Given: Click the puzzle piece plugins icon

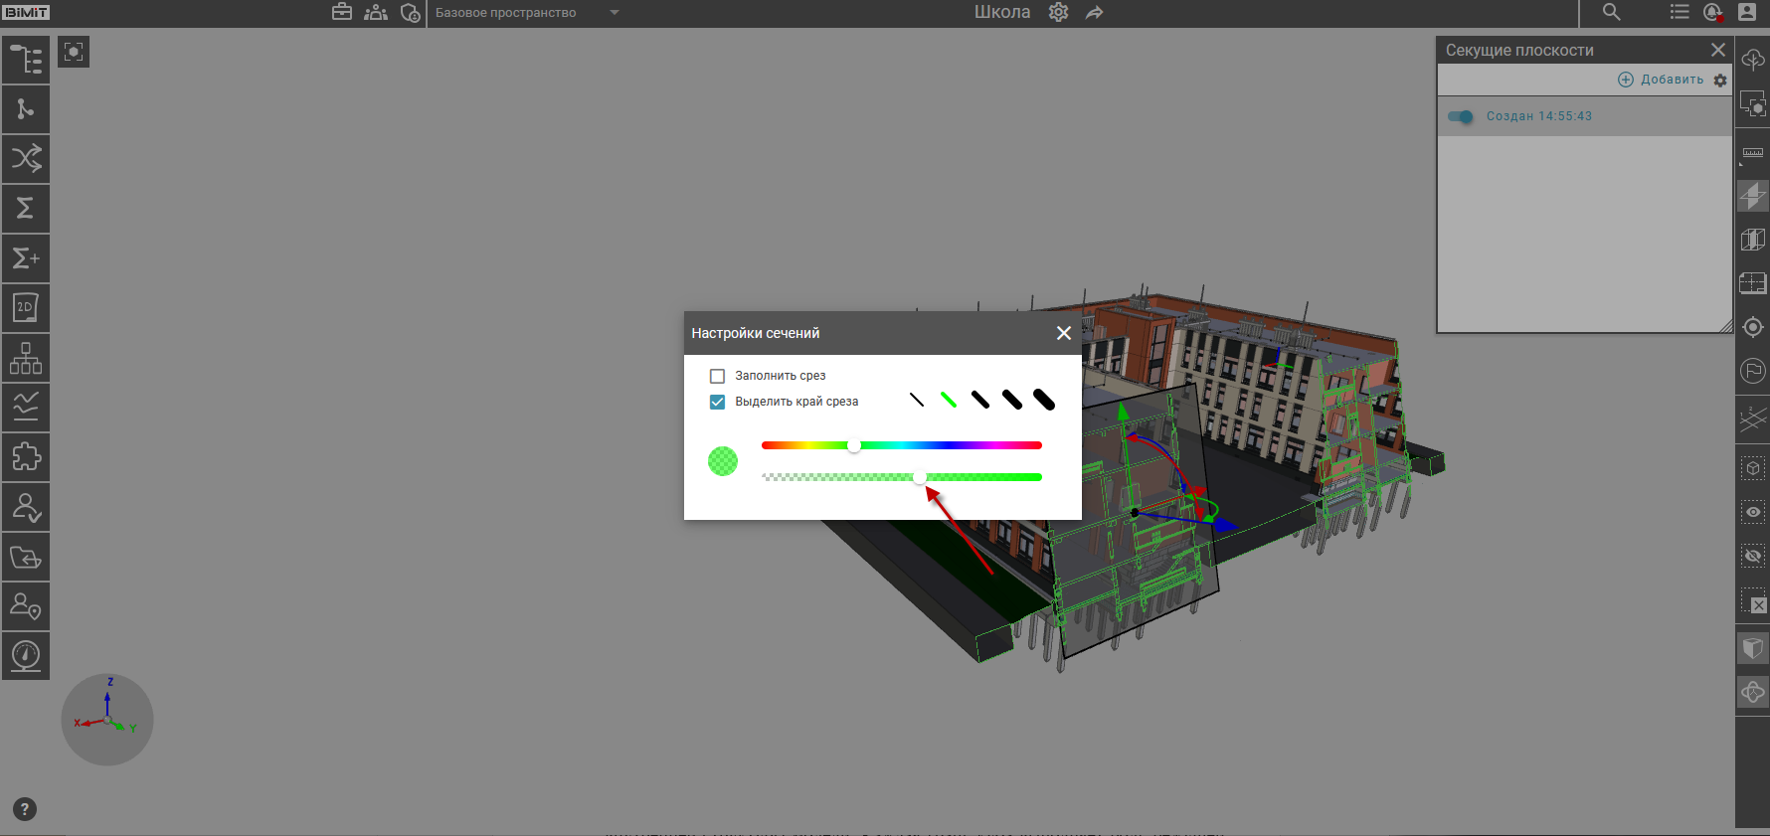Looking at the screenshot, I should click(26, 457).
